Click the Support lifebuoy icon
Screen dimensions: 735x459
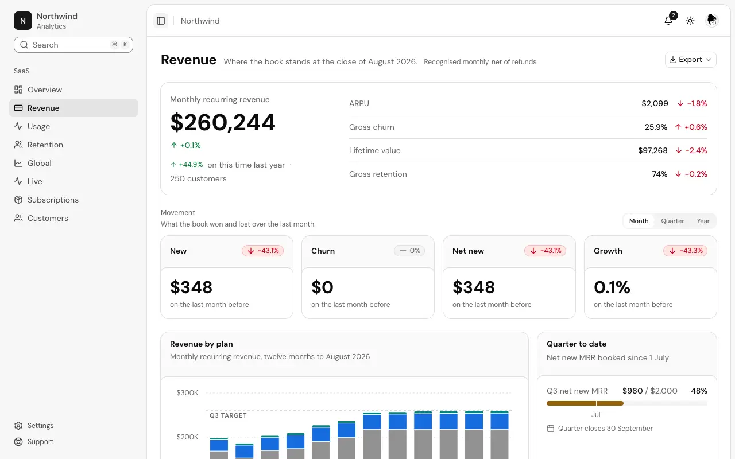[x=18, y=442]
